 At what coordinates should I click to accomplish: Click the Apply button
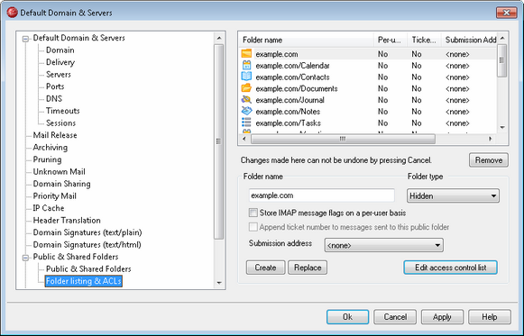pyautogui.click(x=442, y=317)
